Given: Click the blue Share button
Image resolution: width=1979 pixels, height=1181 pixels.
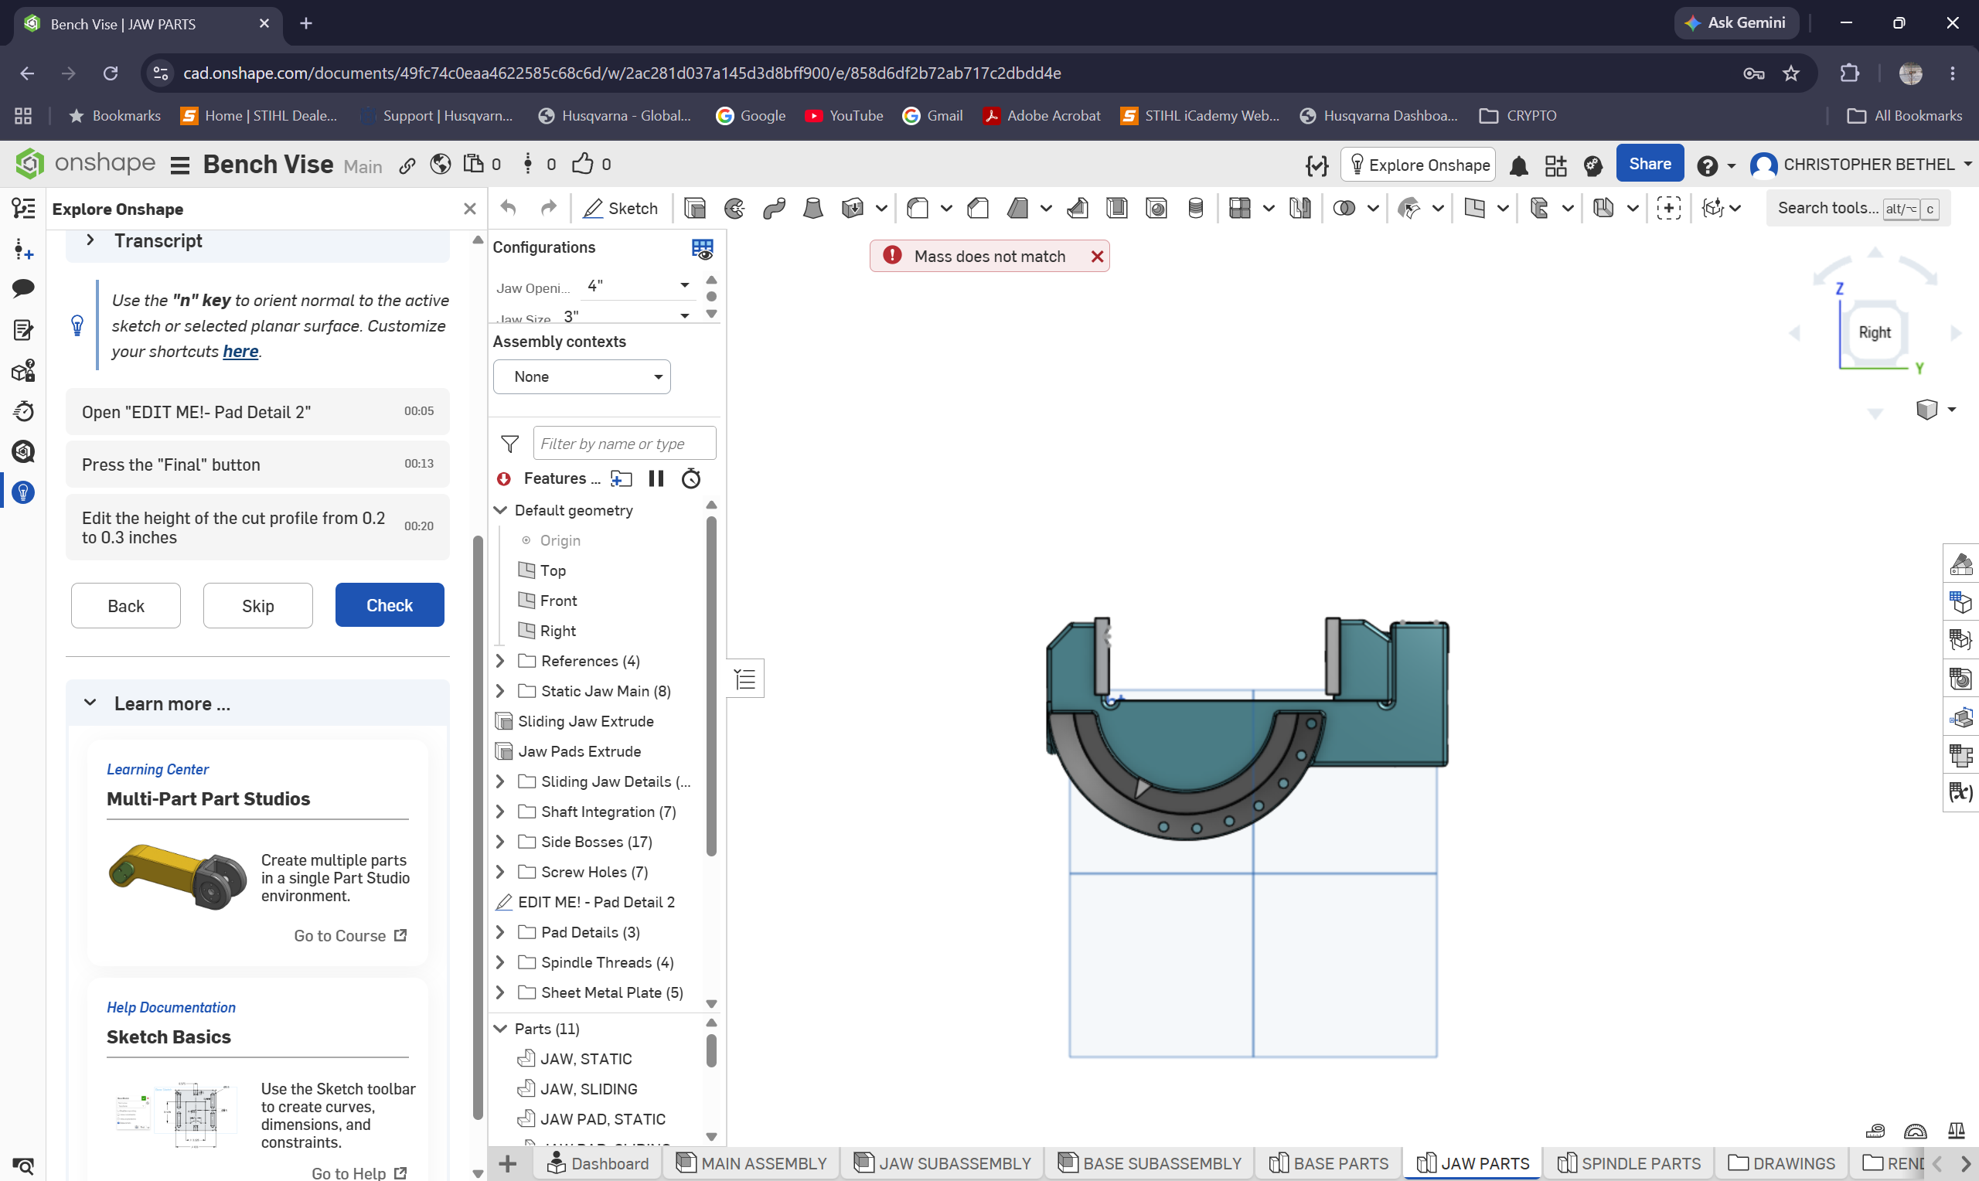Looking at the screenshot, I should pyautogui.click(x=1650, y=164).
